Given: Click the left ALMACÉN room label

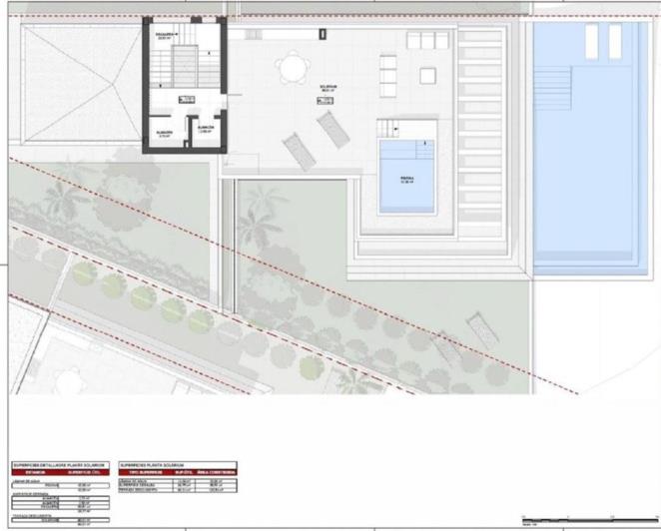Looking at the screenshot, I should (x=164, y=133).
